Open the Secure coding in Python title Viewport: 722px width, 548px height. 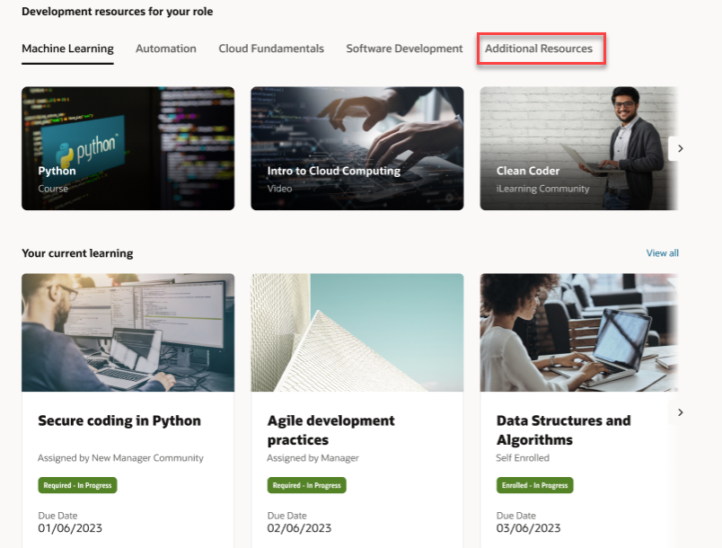pyautogui.click(x=119, y=421)
